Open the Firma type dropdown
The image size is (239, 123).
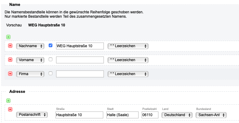click(x=30, y=74)
